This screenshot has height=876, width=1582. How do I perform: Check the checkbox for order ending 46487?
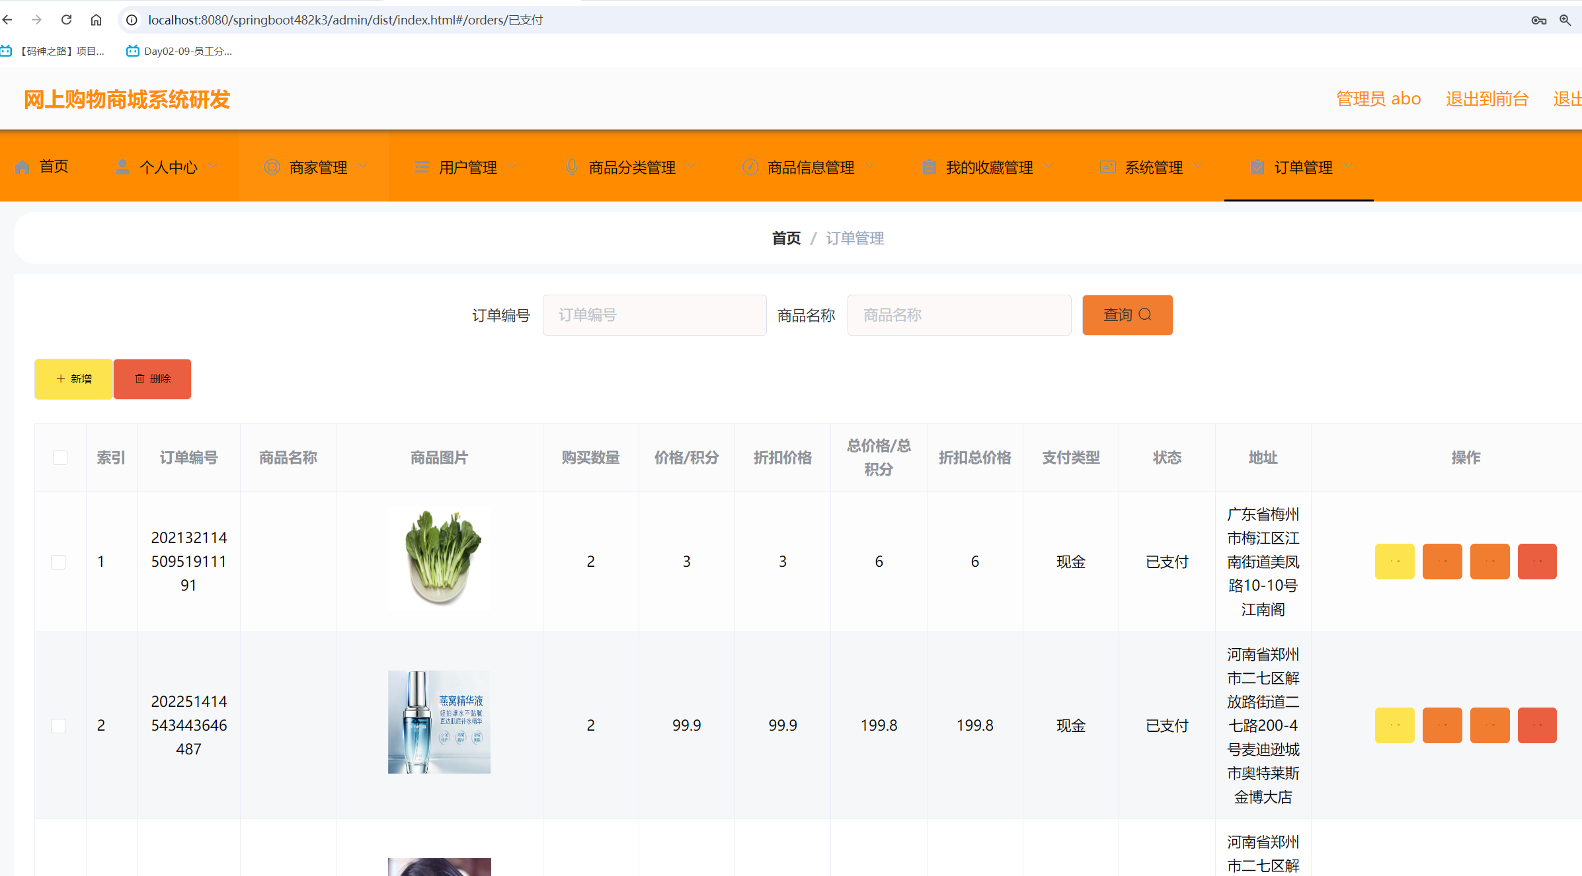(59, 725)
